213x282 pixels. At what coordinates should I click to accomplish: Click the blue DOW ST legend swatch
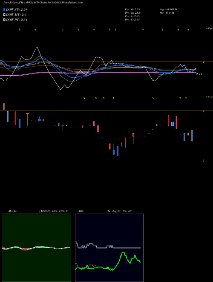[5, 9]
